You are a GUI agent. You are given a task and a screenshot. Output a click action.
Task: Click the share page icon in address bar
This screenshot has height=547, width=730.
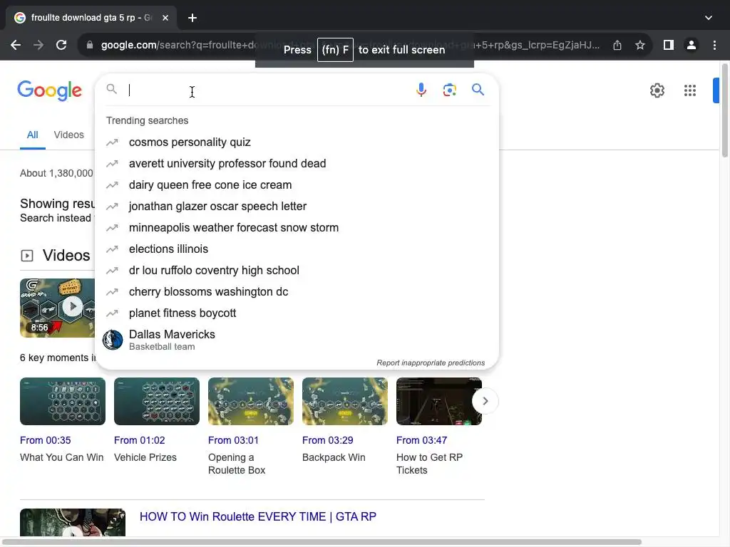click(x=617, y=45)
